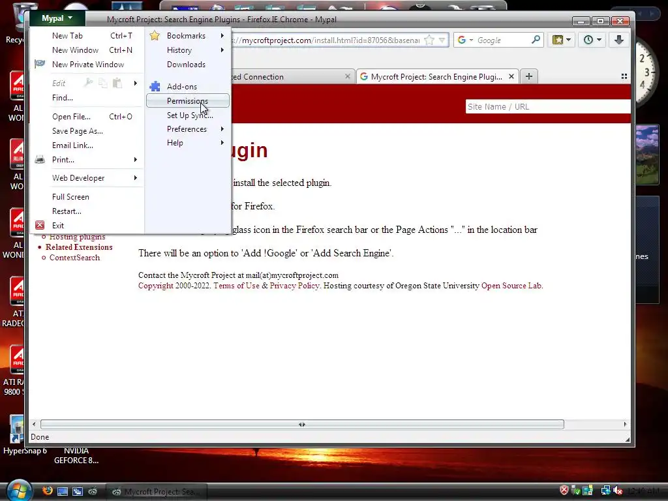Click the printer icon beside Print

[40, 159]
